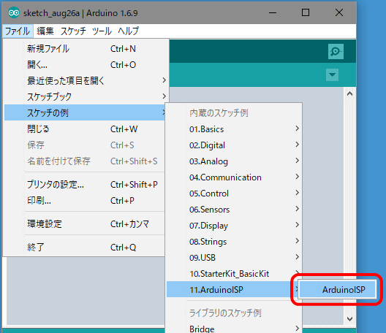Viewport: 386px width, 333px height.
Task: Expand the 01.Basics examples submenu
Action: (x=234, y=129)
